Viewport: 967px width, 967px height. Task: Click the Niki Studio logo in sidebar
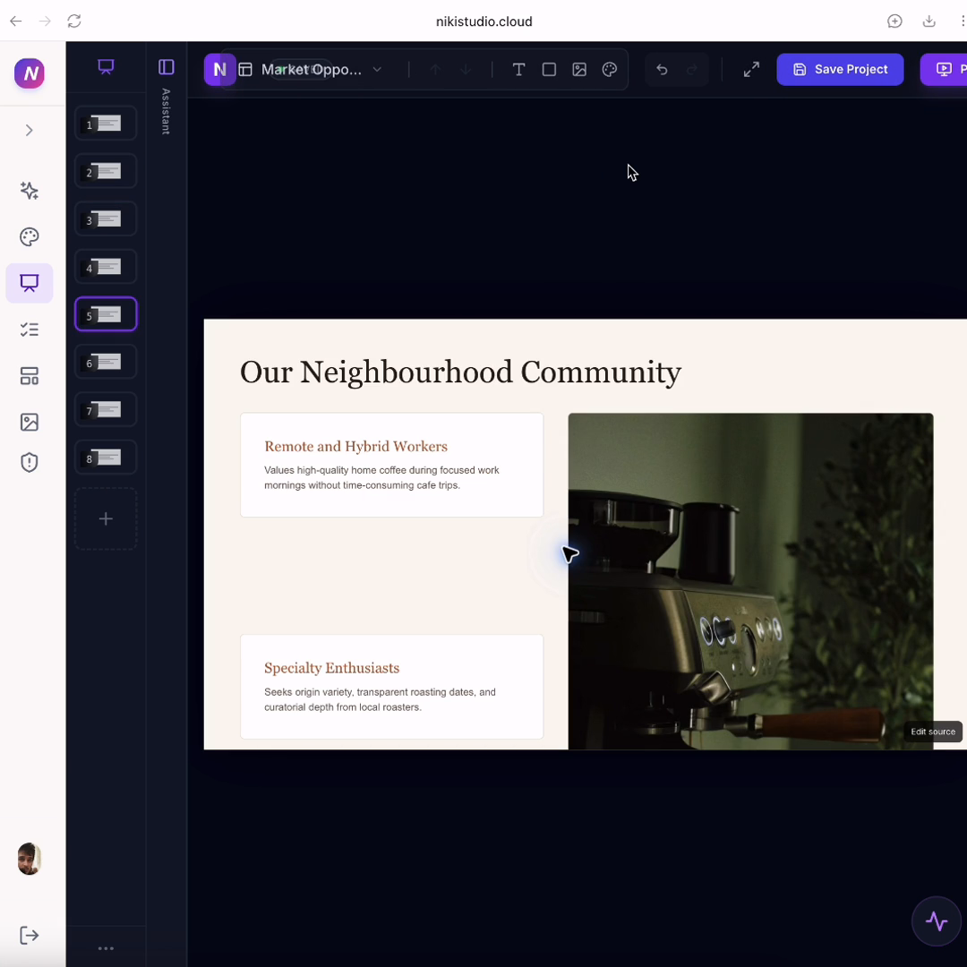pyautogui.click(x=29, y=73)
